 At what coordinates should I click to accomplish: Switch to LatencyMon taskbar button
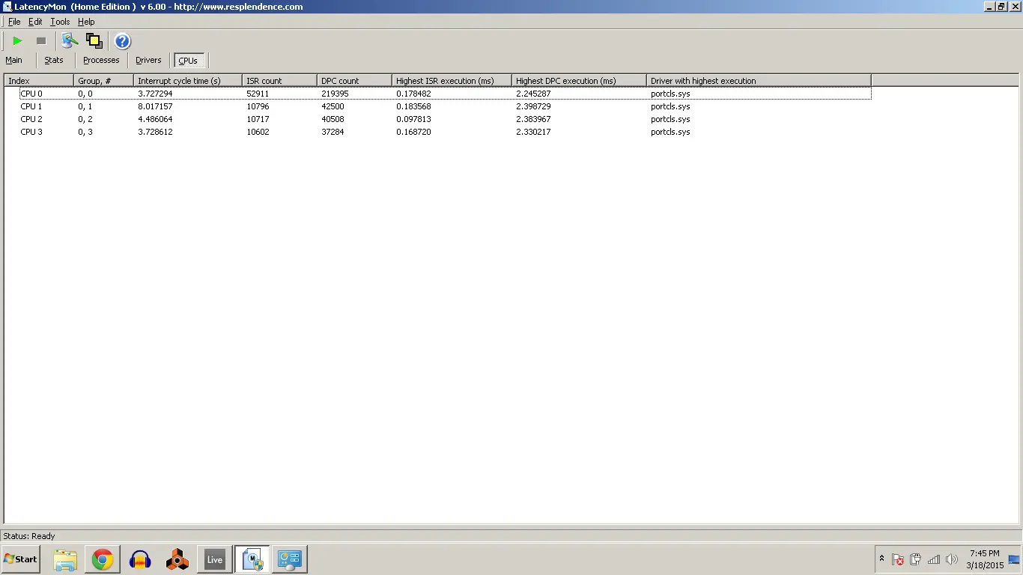pyautogui.click(x=252, y=559)
